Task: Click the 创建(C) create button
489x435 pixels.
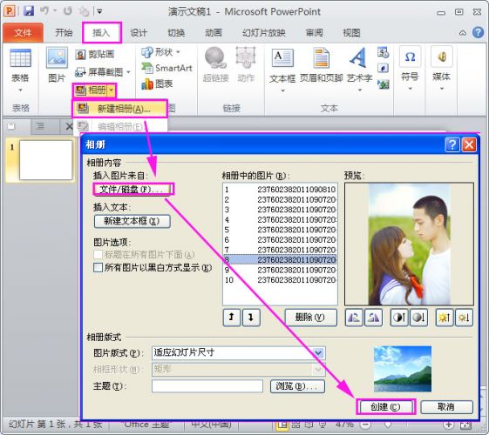Action: pyautogui.click(x=385, y=406)
